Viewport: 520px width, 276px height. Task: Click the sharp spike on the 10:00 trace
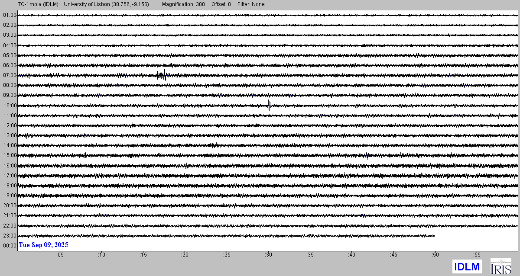click(x=269, y=105)
